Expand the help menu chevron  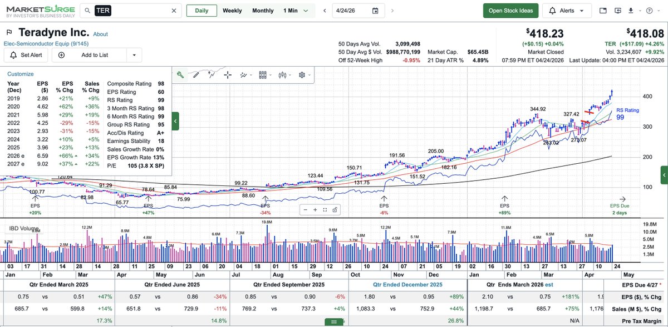659,11
